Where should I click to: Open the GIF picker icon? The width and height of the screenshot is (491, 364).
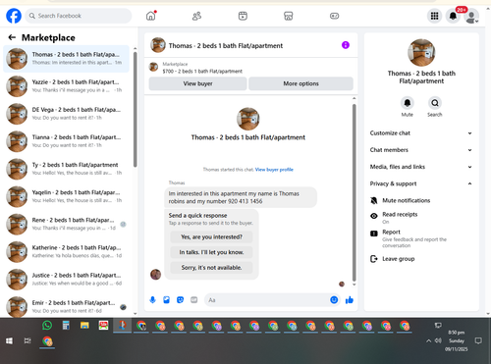point(194,300)
